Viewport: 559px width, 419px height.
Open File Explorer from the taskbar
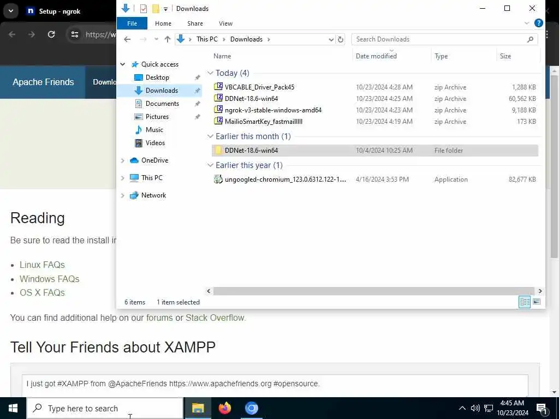pyautogui.click(x=198, y=408)
